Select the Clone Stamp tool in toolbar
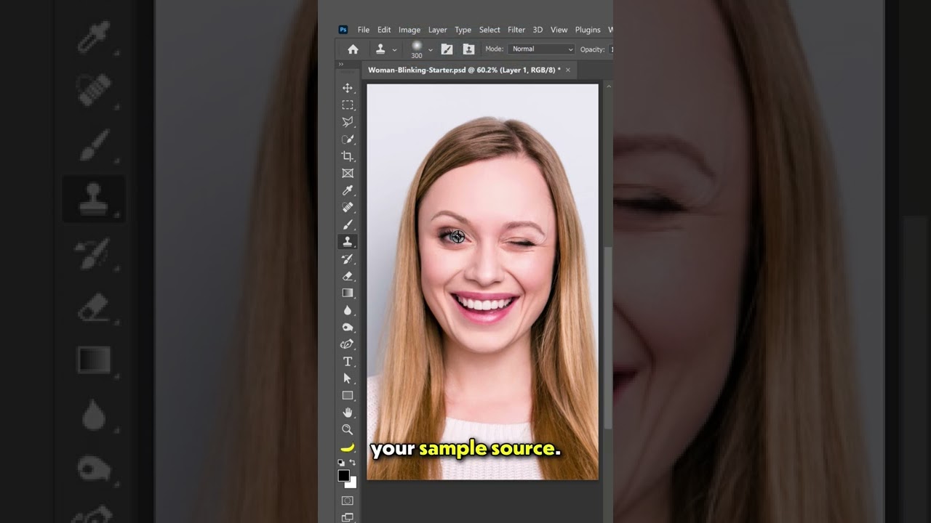The height and width of the screenshot is (523, 931). [x=348, y=242]
